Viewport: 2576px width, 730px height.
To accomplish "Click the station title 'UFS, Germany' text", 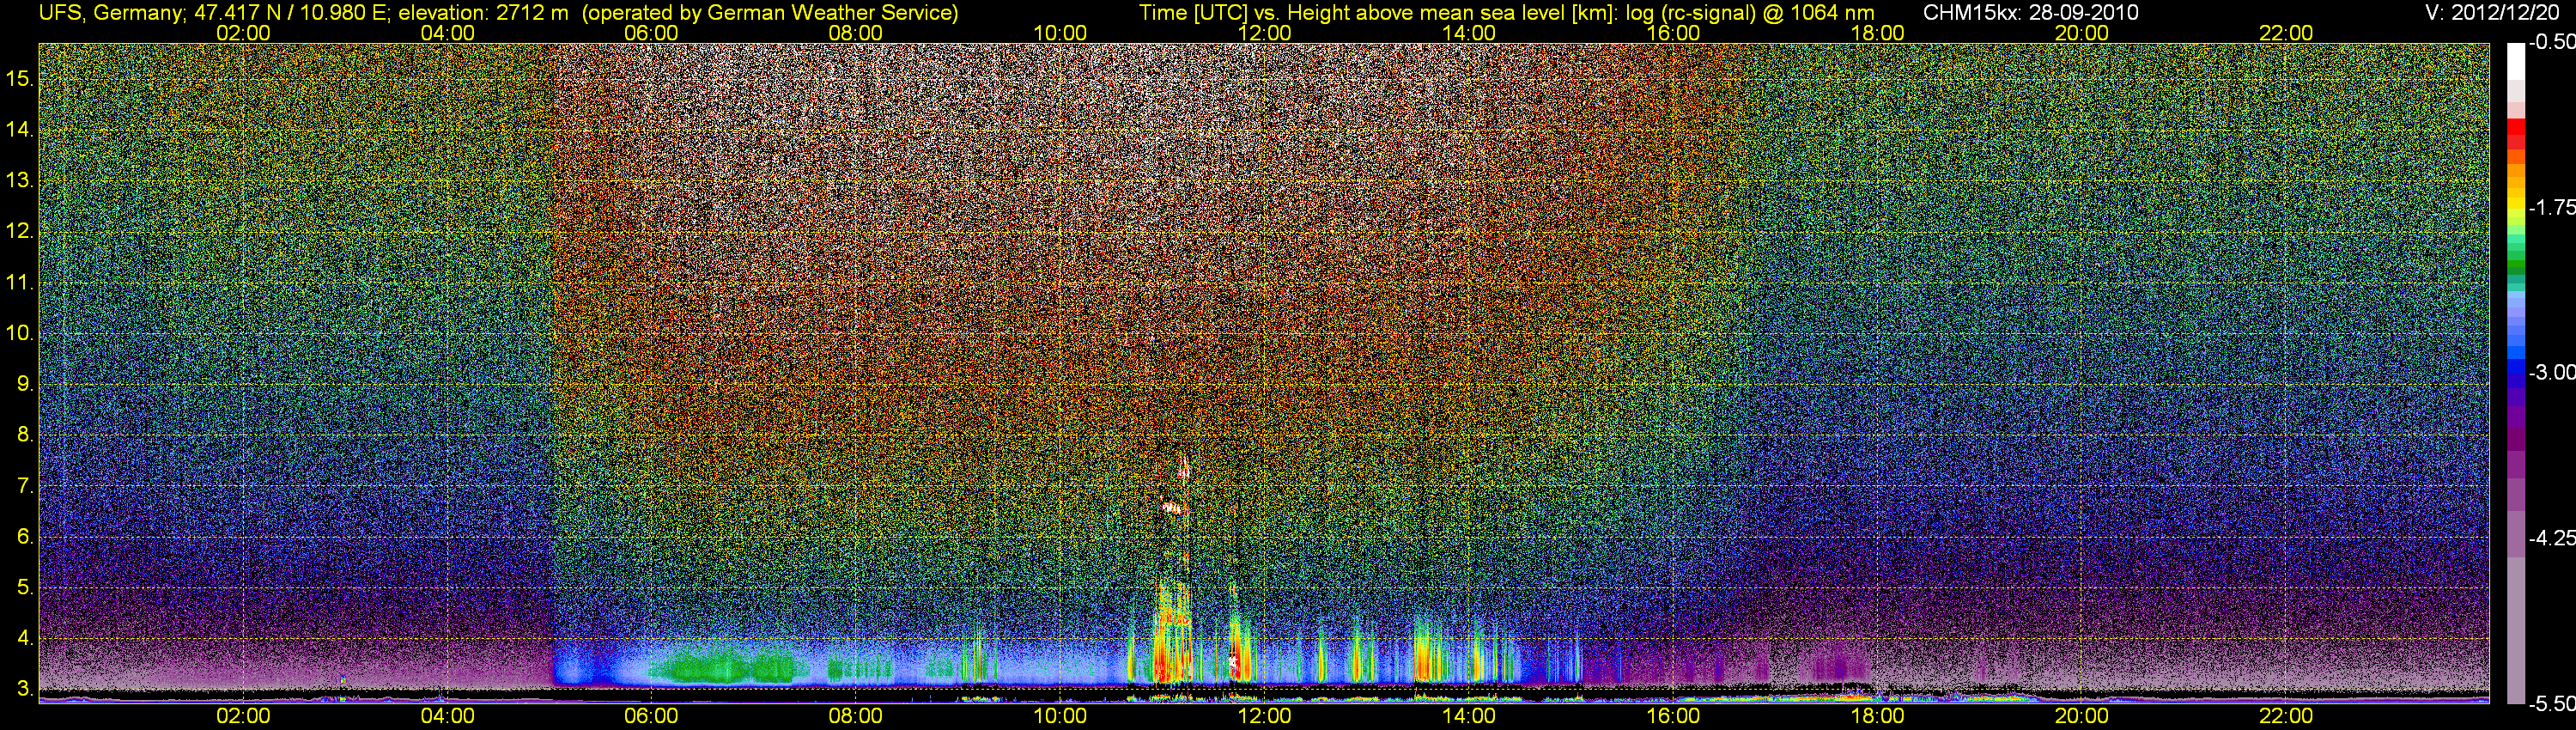I will [x=109, y=13].
